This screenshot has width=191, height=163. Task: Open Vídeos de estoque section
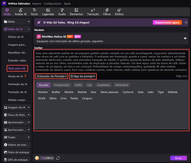pos(17,145)
